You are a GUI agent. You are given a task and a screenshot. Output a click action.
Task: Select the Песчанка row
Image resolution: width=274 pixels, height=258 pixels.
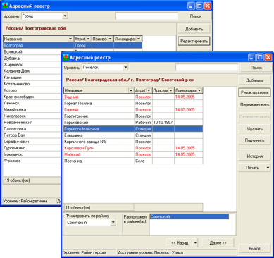[133, 161]
